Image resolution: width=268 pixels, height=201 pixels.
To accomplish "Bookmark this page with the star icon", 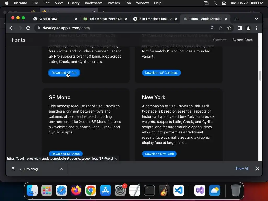I will [229, 28].
